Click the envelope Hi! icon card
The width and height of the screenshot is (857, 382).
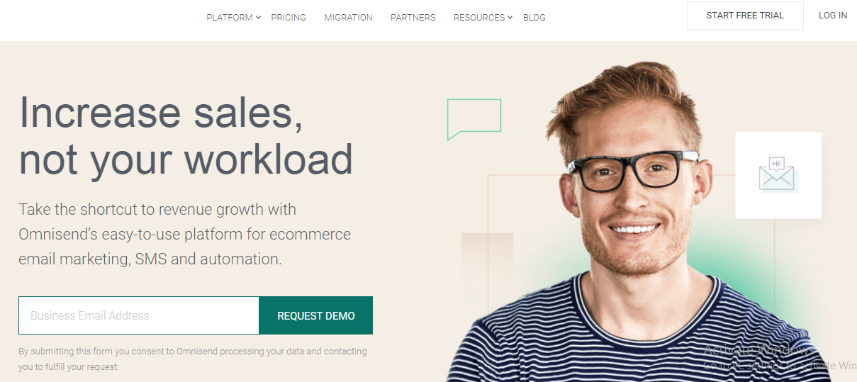point(778,175)
